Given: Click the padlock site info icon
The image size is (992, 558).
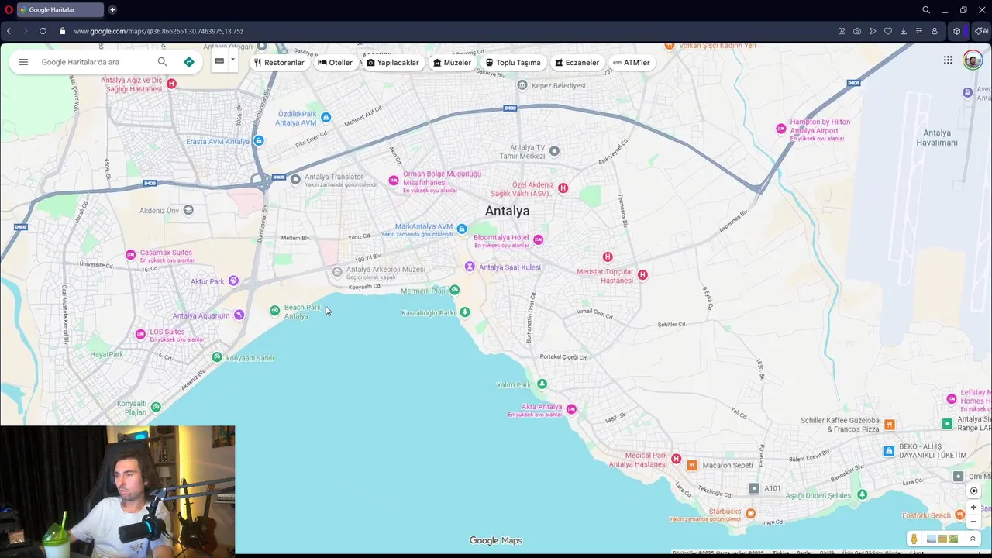Looking at the screenshot, I should coord(63,31).
